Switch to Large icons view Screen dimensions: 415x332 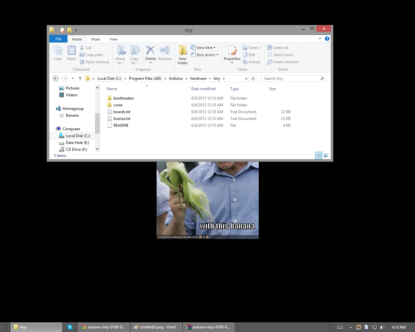326,156
